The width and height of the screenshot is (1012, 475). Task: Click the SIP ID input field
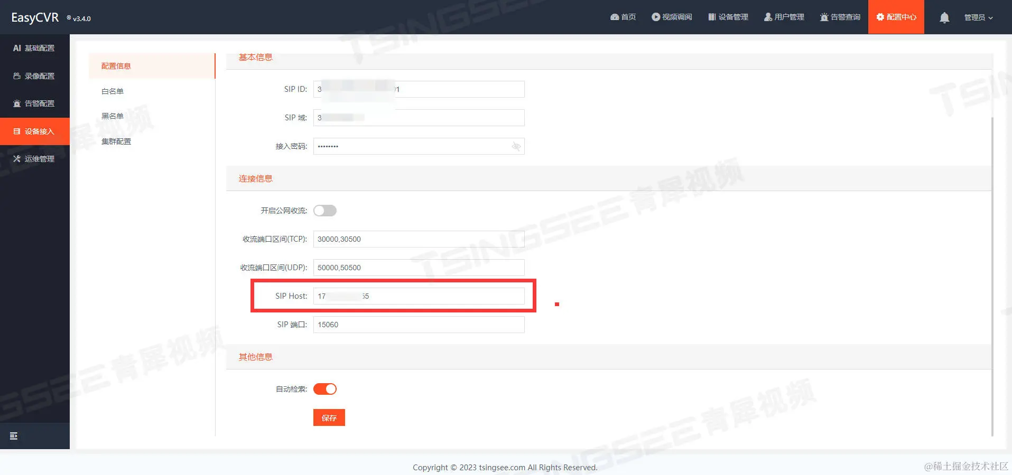point(419,89)
